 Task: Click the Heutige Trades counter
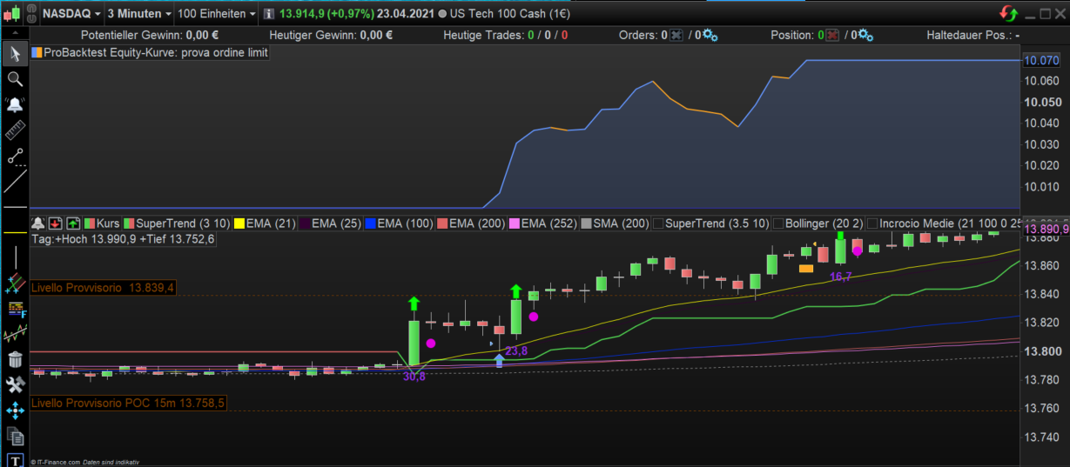pyautogui.click(x=505, y=35)
